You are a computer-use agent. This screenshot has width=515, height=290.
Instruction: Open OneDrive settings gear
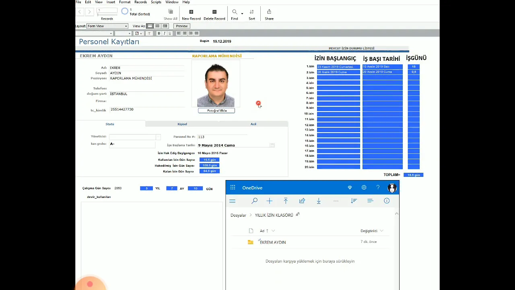(x=364, y=188)
